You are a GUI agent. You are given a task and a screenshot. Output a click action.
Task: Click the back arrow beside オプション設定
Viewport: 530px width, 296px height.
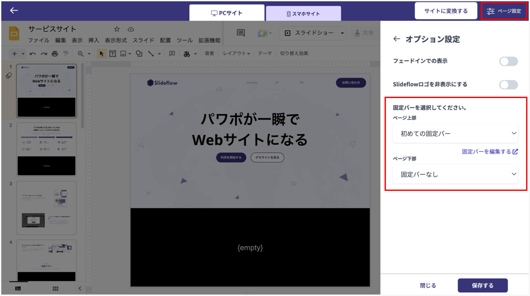397,39
